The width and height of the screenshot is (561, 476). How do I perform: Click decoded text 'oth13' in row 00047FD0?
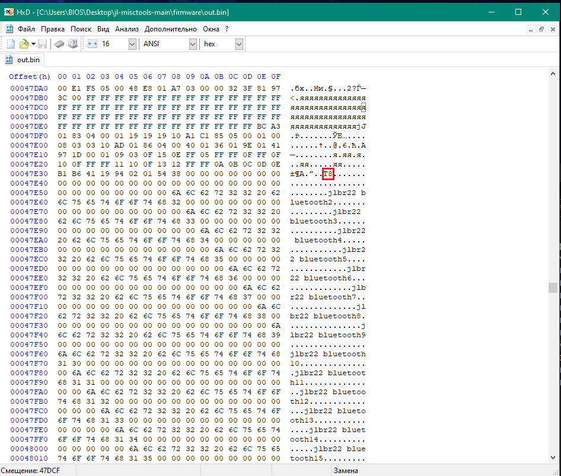[x=302, y=420]
